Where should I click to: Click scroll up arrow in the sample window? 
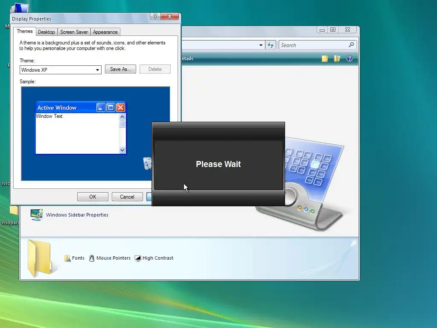pyautogui.click(x=122, y=117)
